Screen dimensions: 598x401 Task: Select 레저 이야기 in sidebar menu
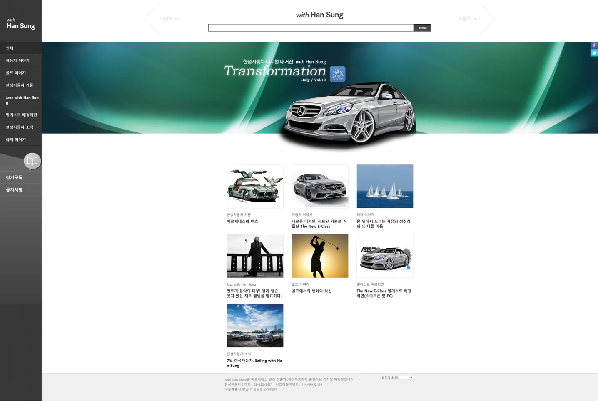(21, 140)
